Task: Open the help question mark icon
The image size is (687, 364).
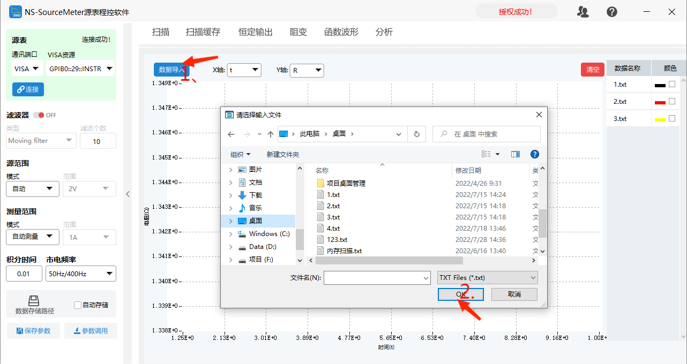Action: [612, 12]
